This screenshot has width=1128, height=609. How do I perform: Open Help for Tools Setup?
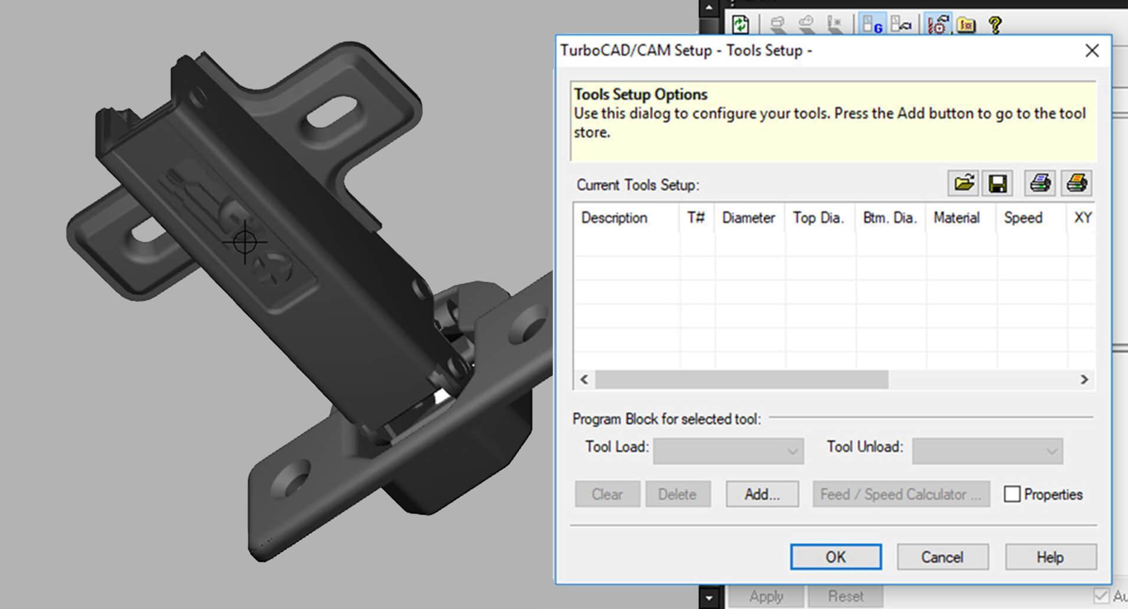[x=1050, y=557]
